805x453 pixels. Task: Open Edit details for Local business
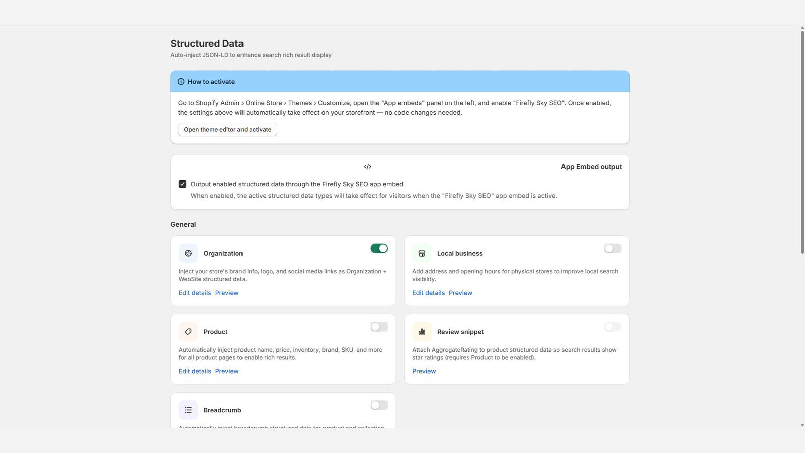click(x=428, y=293)
